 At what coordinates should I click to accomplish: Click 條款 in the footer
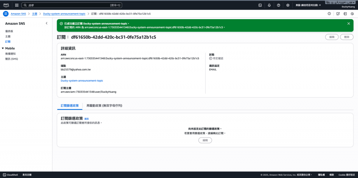332,175
